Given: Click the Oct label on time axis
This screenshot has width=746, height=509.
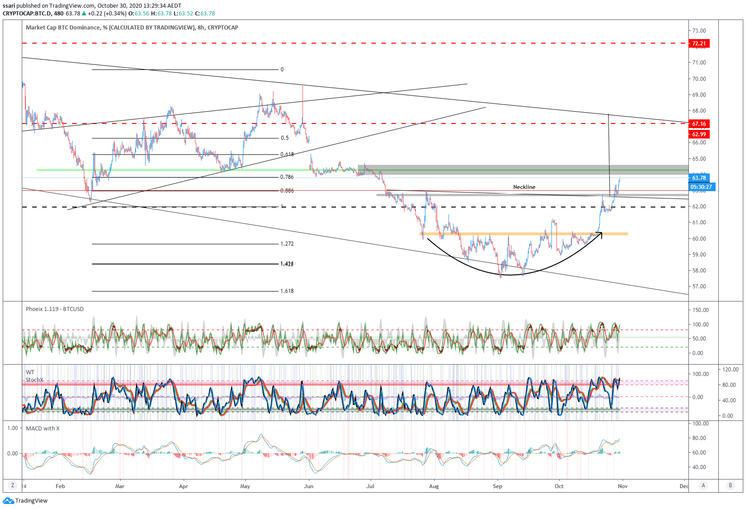Looking at the screenshot, I should [559, 486].
